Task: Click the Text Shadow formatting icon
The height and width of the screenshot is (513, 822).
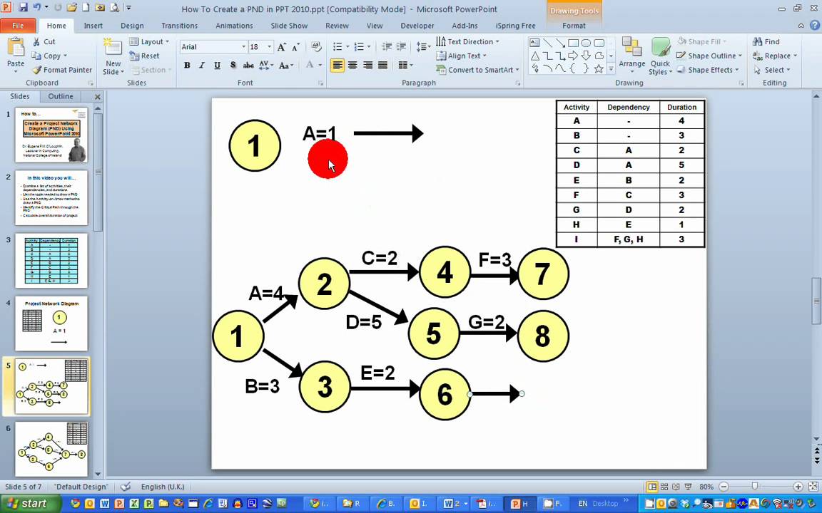Action: [x=233, y=66]
